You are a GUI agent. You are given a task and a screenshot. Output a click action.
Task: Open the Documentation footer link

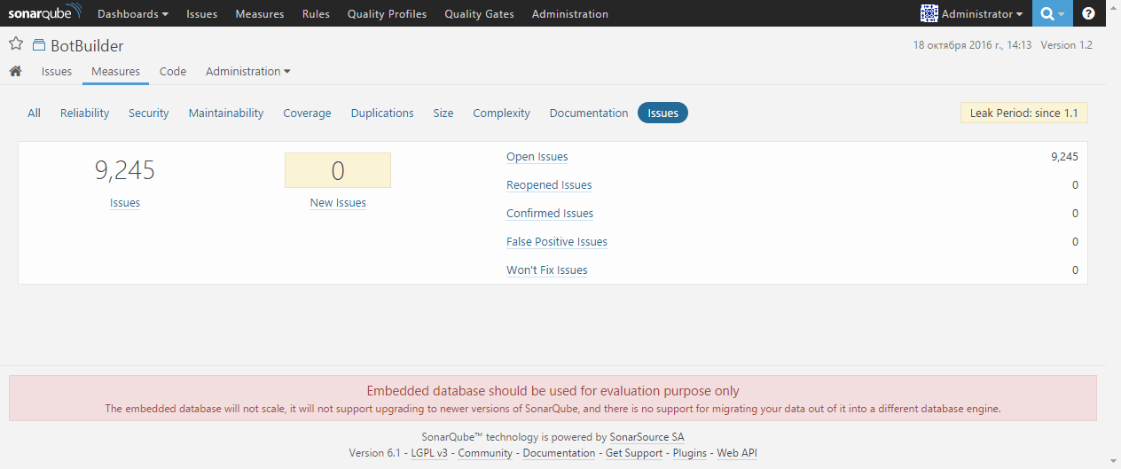click(x=559, y=453)
